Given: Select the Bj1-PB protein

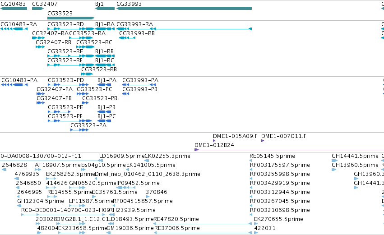Looking at the screenshot, I should pyautogui.click(x=106, y=107).
